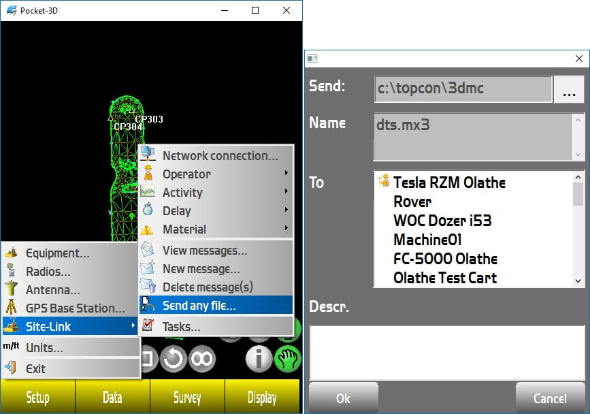590x414 pixels.
Task: Click the round info button
Action: (x=259, y=359)
